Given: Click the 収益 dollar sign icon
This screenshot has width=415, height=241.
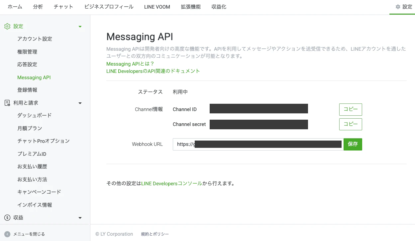Looking at the screenshot, I should [7, 217].
